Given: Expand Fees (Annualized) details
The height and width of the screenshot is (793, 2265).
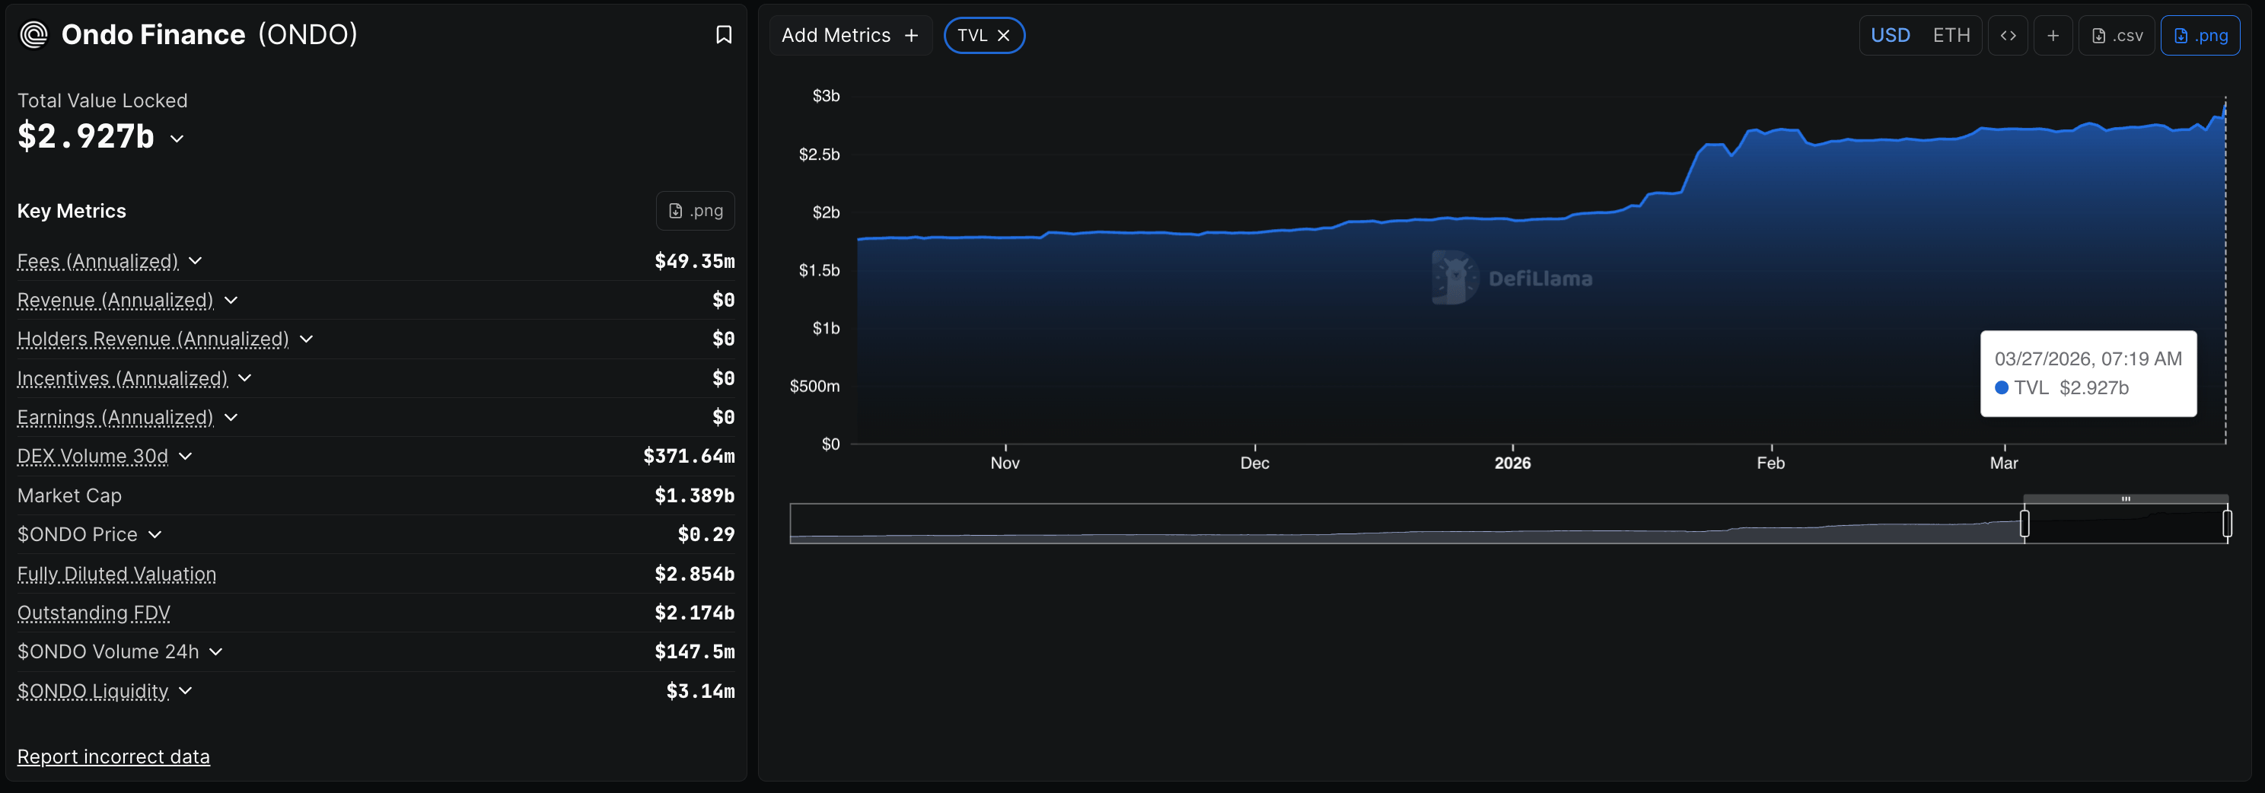Looking at the screenshot, I should pyautogui.click(x=195, y=261).
